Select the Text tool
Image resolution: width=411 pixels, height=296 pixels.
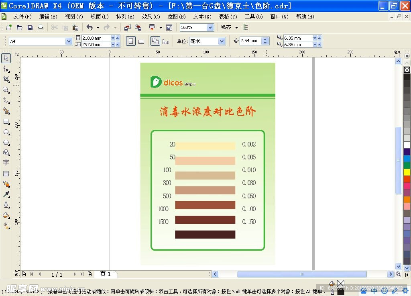(6, 163)
